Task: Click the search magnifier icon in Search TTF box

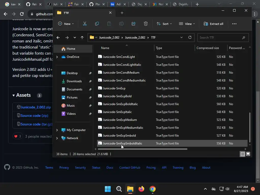Action: coord(243,38)
